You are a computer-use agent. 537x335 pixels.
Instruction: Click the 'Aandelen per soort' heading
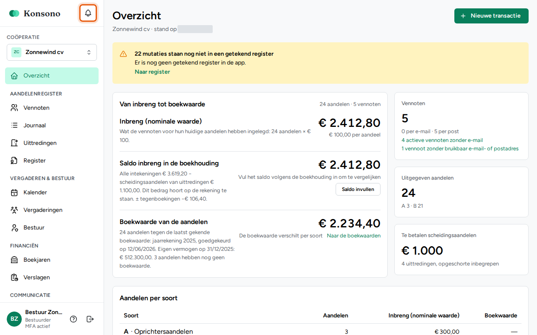click(x=149, y=298)
